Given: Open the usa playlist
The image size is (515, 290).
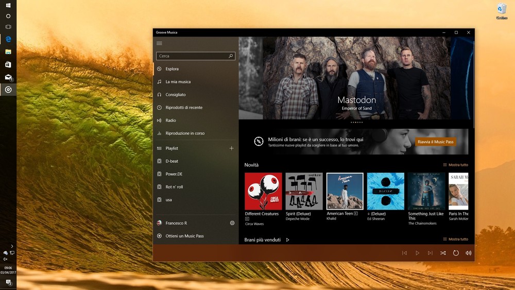Looking at the screenshot, I should (195, 199).
